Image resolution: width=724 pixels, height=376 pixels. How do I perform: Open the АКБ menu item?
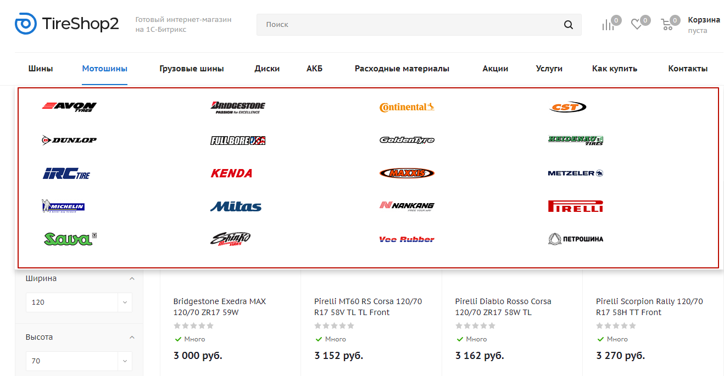click(x=315, y=69)
